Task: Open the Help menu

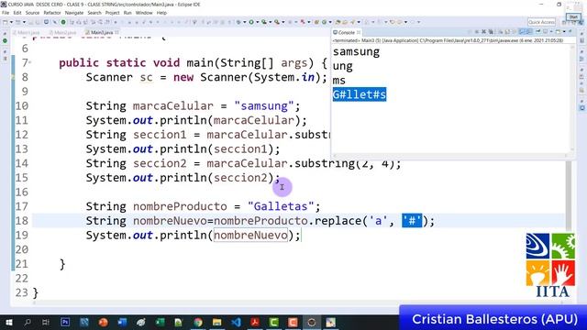Action: (x=161, y=13)
